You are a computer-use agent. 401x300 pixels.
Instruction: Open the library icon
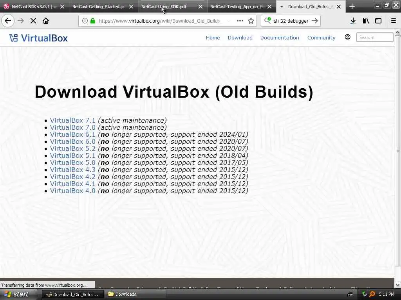(366, 21)
